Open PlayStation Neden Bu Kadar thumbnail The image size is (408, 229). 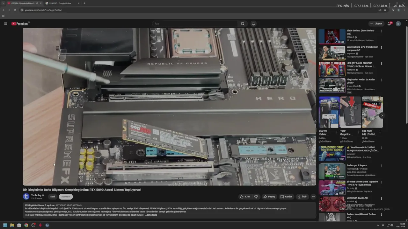[x=332, y=85]
